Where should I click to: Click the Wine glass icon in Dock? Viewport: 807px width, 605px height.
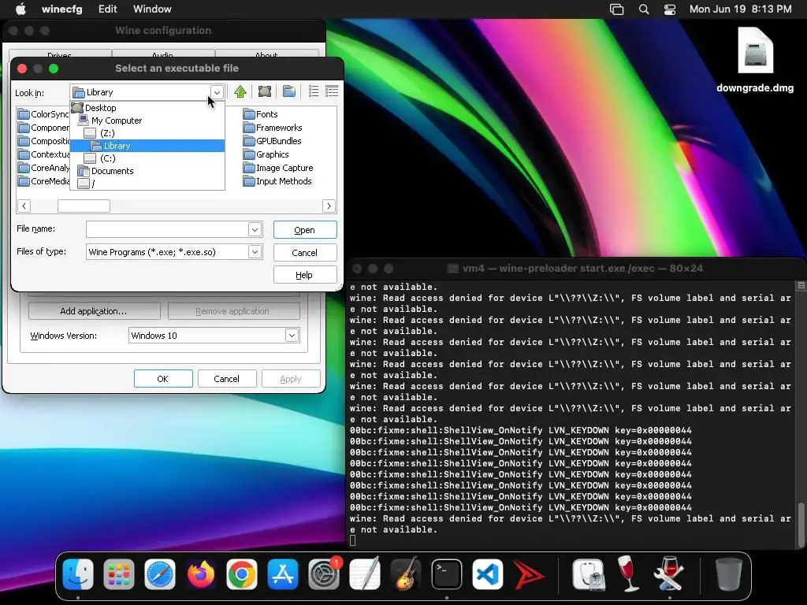[x=628, y=574]
